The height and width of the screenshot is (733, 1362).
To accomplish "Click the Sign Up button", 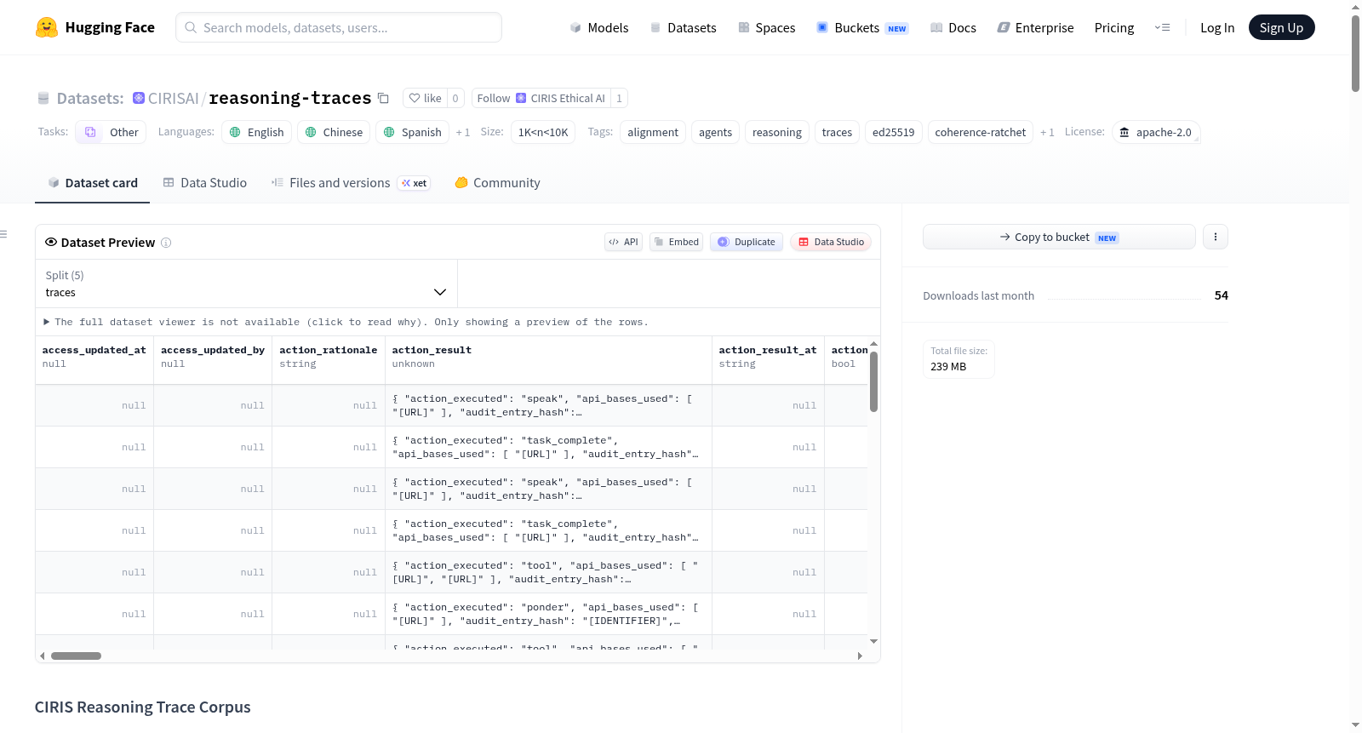I will point(1281,27).
